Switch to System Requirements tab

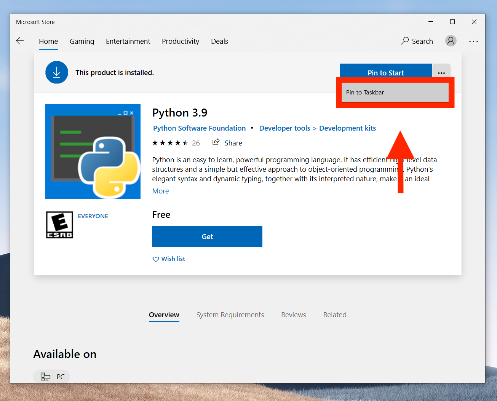pyautogui.click(x=230, y=315)
